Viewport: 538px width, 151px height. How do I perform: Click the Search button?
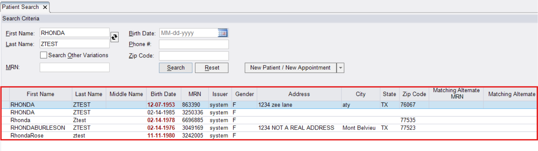click(x=176, y=68)
